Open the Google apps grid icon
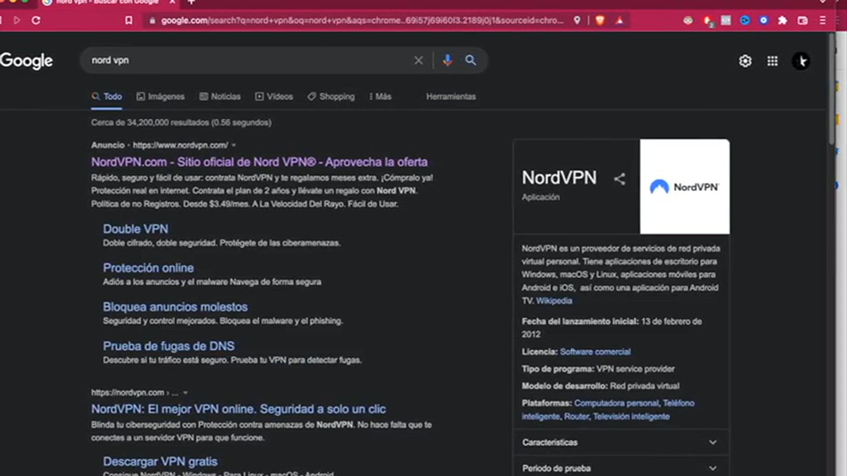The height and width of the screenshot is (476, 847). point(772,61)
